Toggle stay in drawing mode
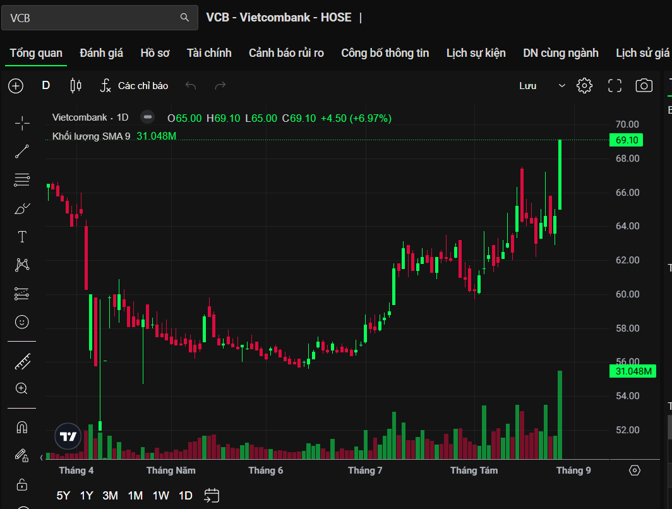Screen dimensions: 672x509 pos(21,455)
